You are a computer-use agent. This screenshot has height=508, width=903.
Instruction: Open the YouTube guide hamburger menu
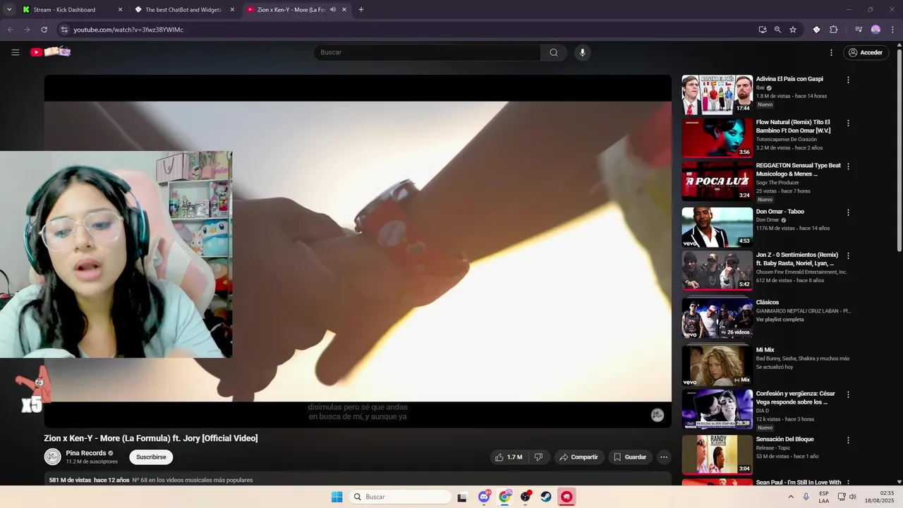[x=16, y=52]
